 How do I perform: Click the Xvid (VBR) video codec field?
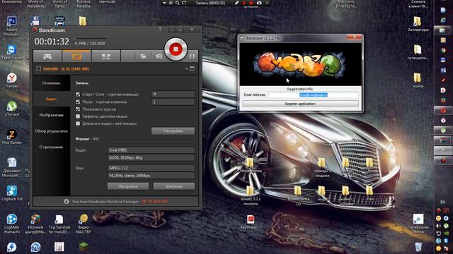[151, 150]
